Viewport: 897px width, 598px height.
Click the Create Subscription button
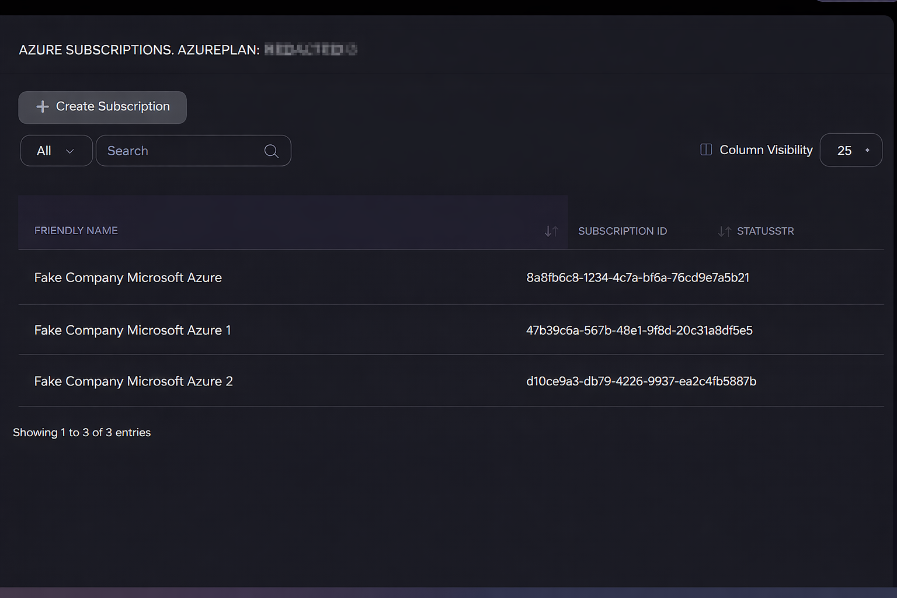102,107
